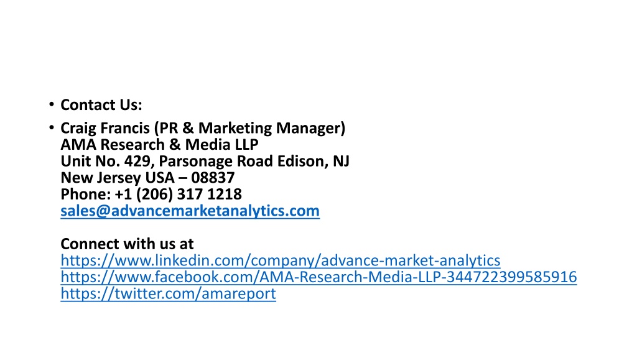Screen dimensions: 637x358
Task: Click the Facebook page ID '344722399585916'
Action: coord(511,277)
